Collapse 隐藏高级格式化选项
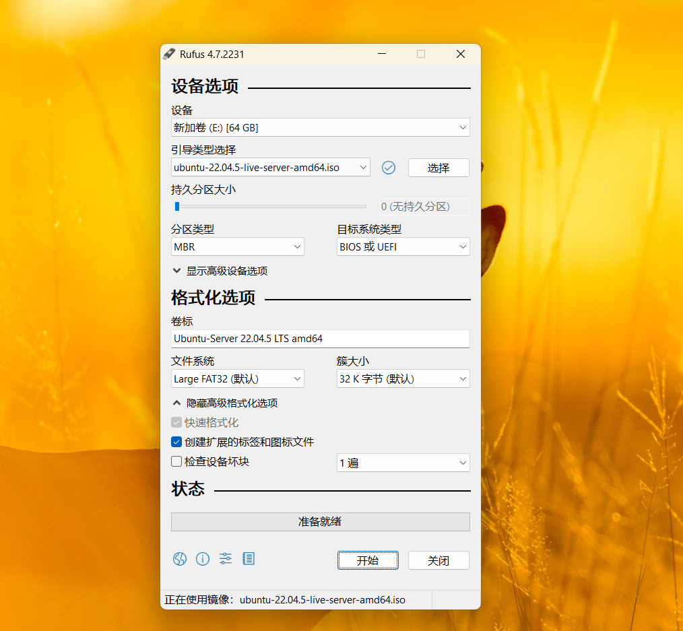This screenshot has height=631, width=683. pos(225,403)
